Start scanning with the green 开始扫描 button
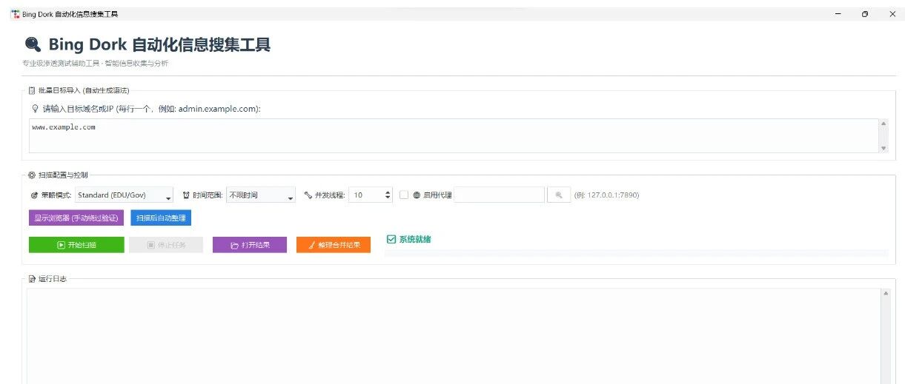 pos(76,245)
